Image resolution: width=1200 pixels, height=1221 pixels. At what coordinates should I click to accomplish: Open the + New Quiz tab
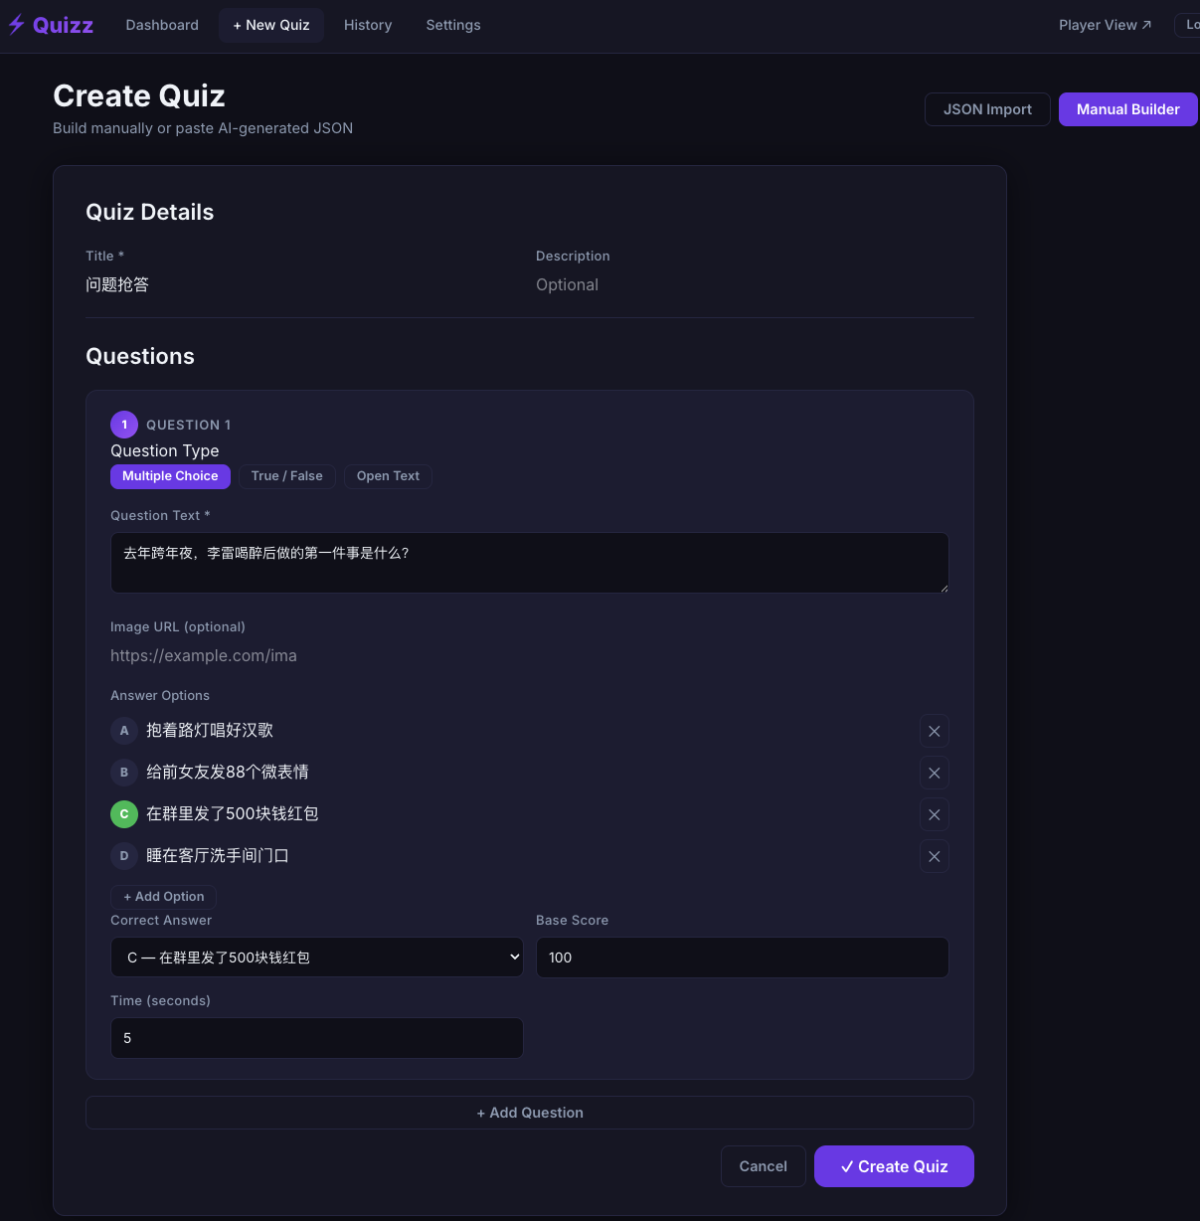271,25
